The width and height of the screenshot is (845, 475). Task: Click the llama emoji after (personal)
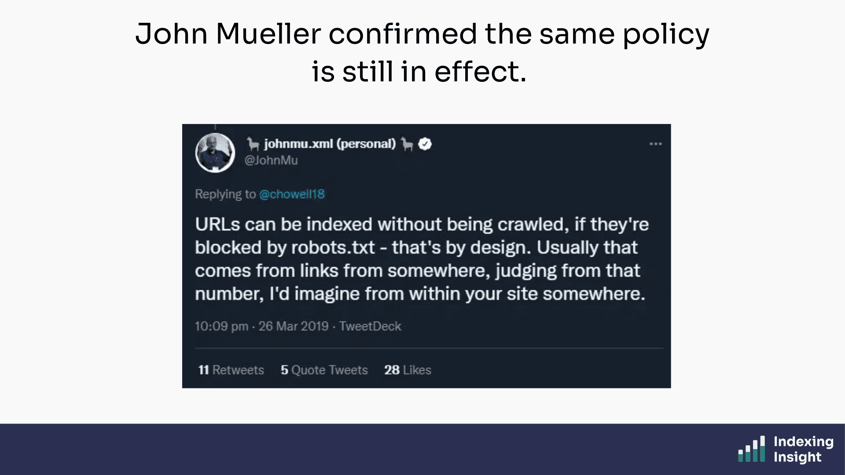click(407, 144)
